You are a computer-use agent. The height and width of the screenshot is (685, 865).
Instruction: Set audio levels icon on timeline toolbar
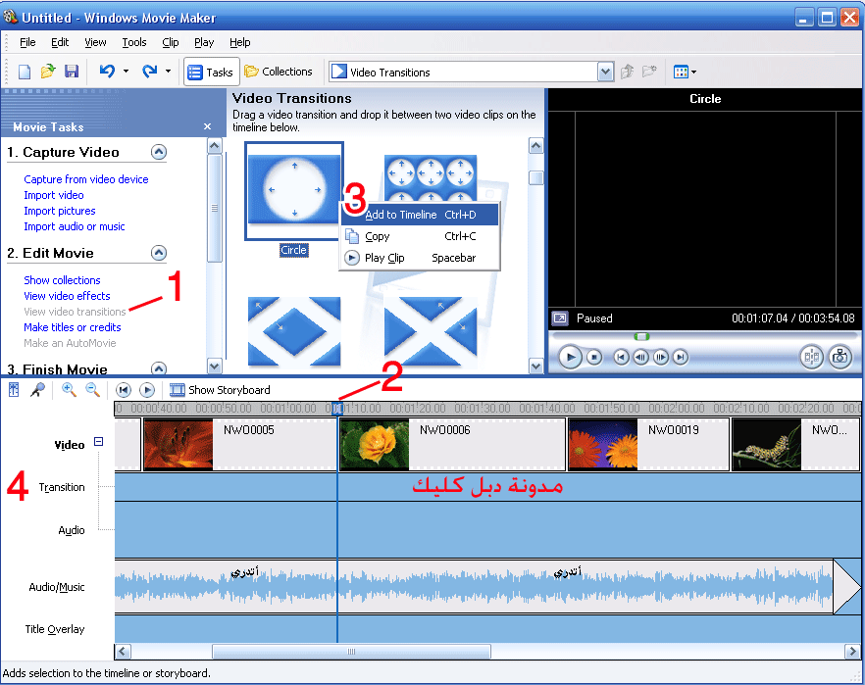tap(14, 390)
